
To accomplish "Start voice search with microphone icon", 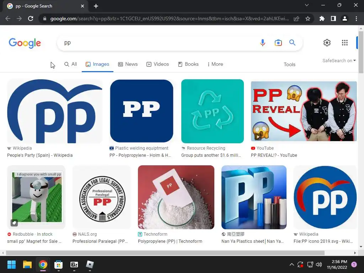I will click(x=263, y=43).
